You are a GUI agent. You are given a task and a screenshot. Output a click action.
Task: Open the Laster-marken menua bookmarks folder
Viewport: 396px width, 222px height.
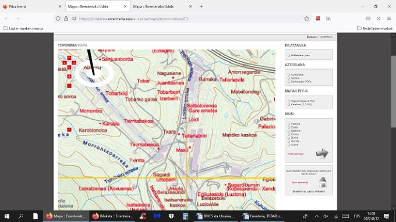pyautogui.click(x=23, y=28)
